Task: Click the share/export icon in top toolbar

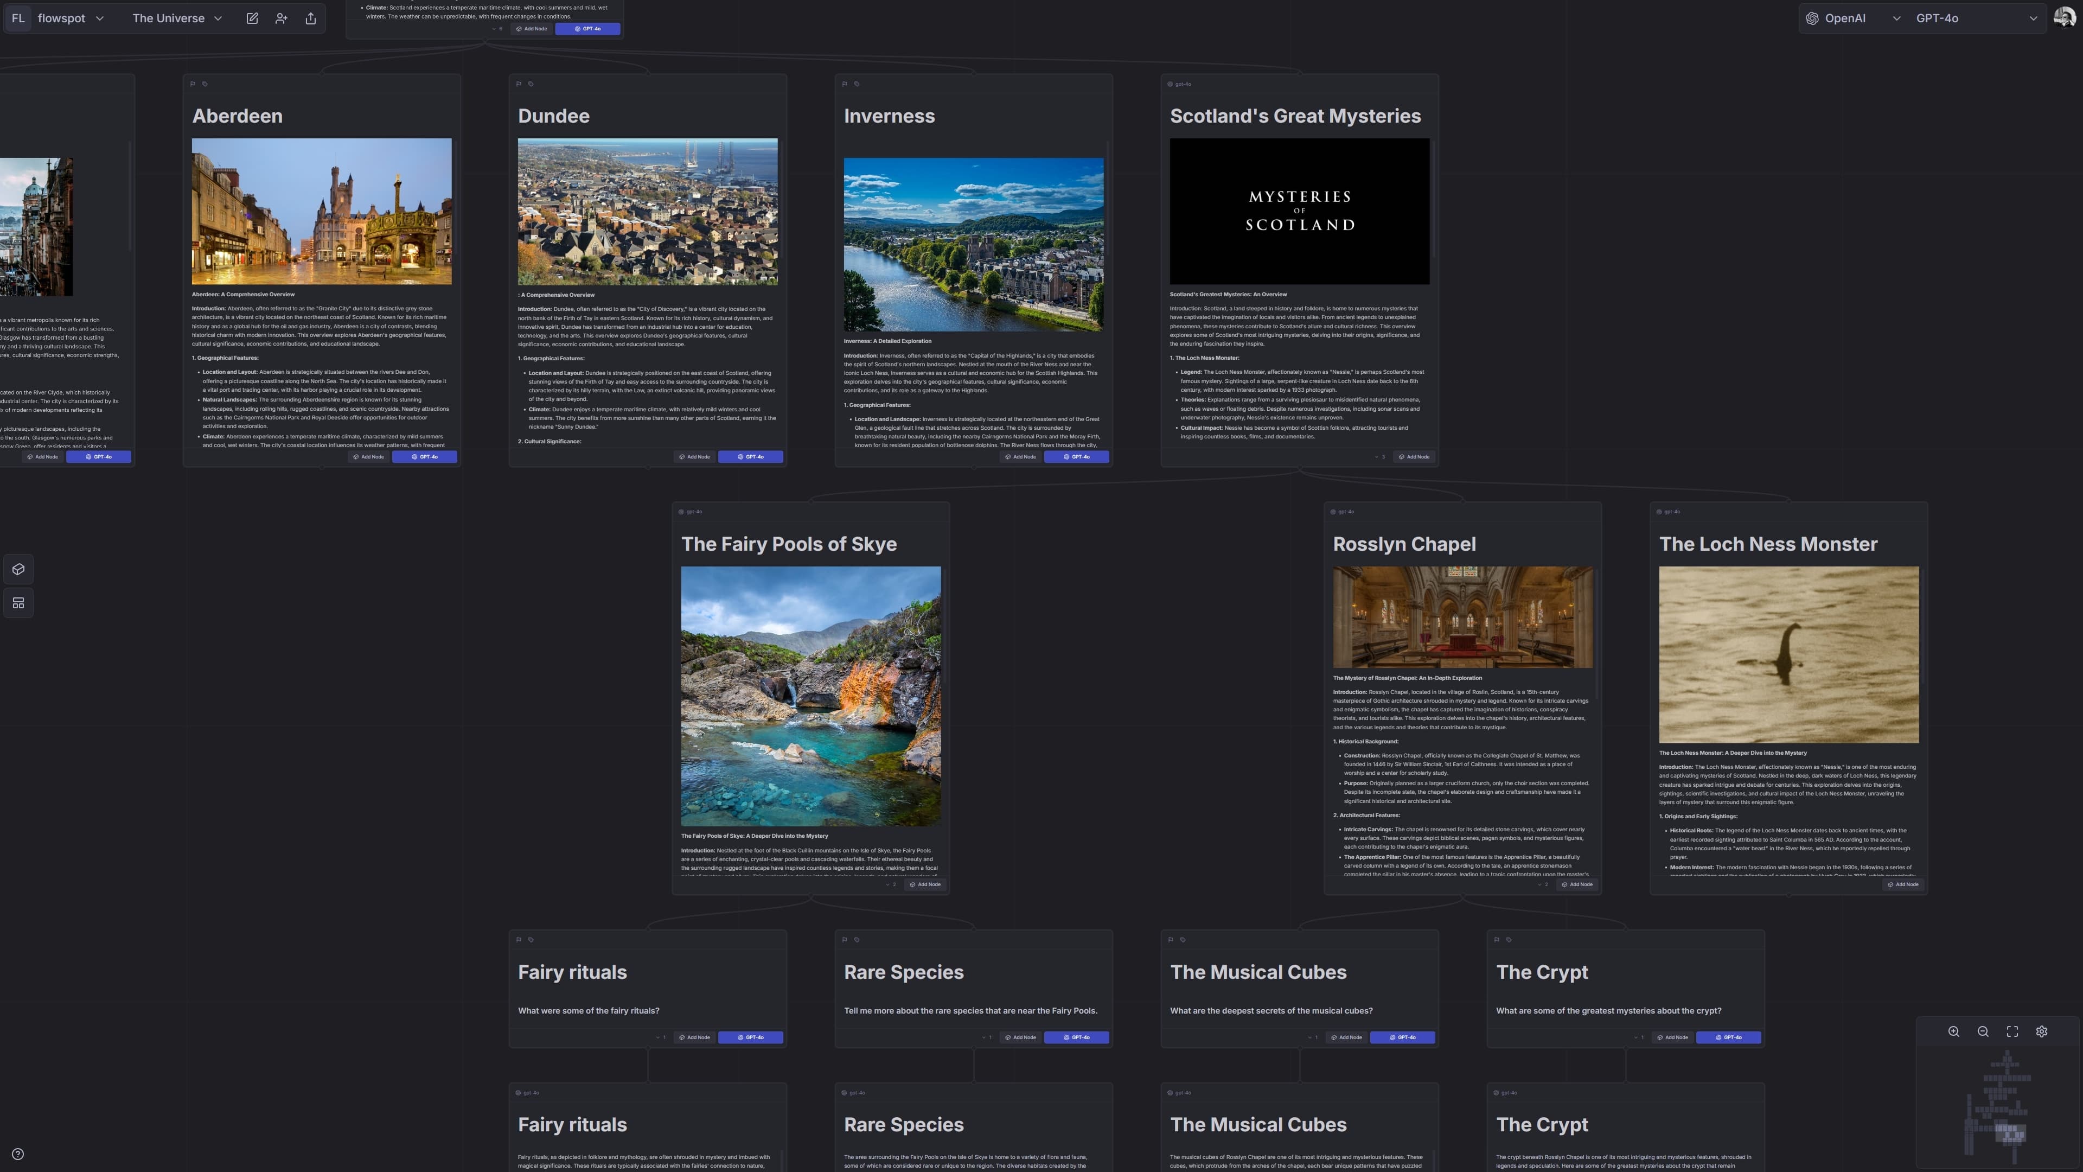Action: point(310,18)
